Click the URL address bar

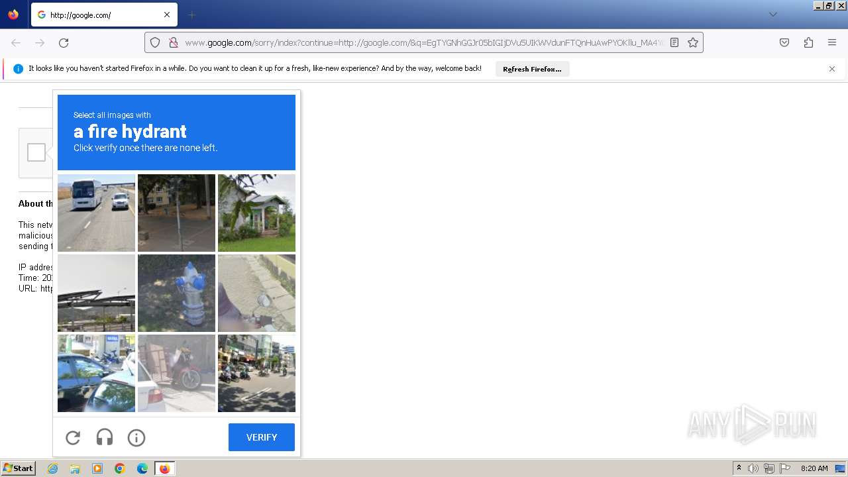pyautogui.click(x=424, y=42)
